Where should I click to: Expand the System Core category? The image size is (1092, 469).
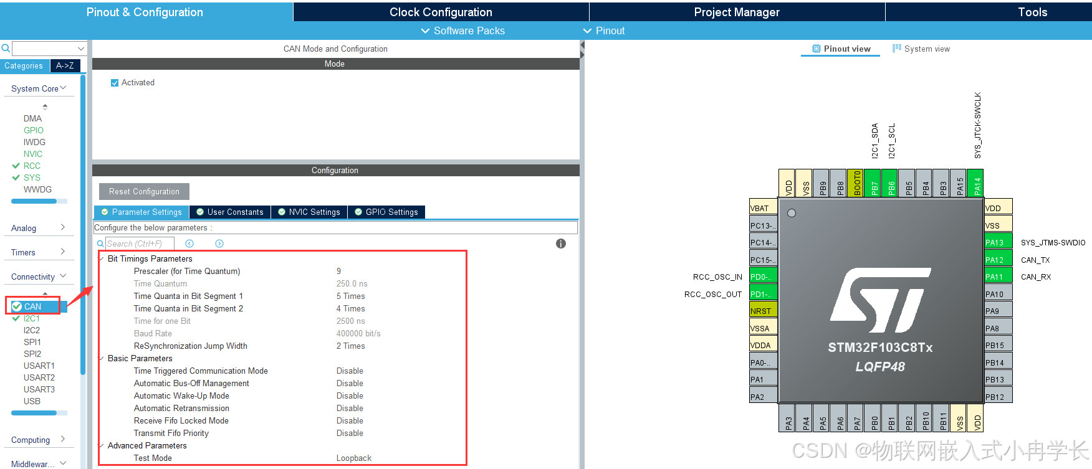(39, 88)
